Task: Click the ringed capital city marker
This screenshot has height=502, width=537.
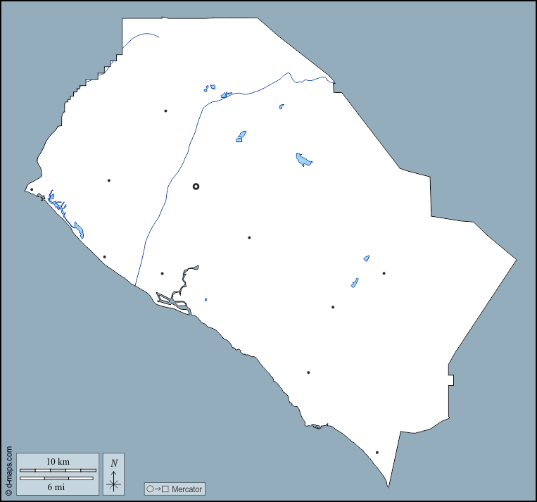Action: coord(196,187)
